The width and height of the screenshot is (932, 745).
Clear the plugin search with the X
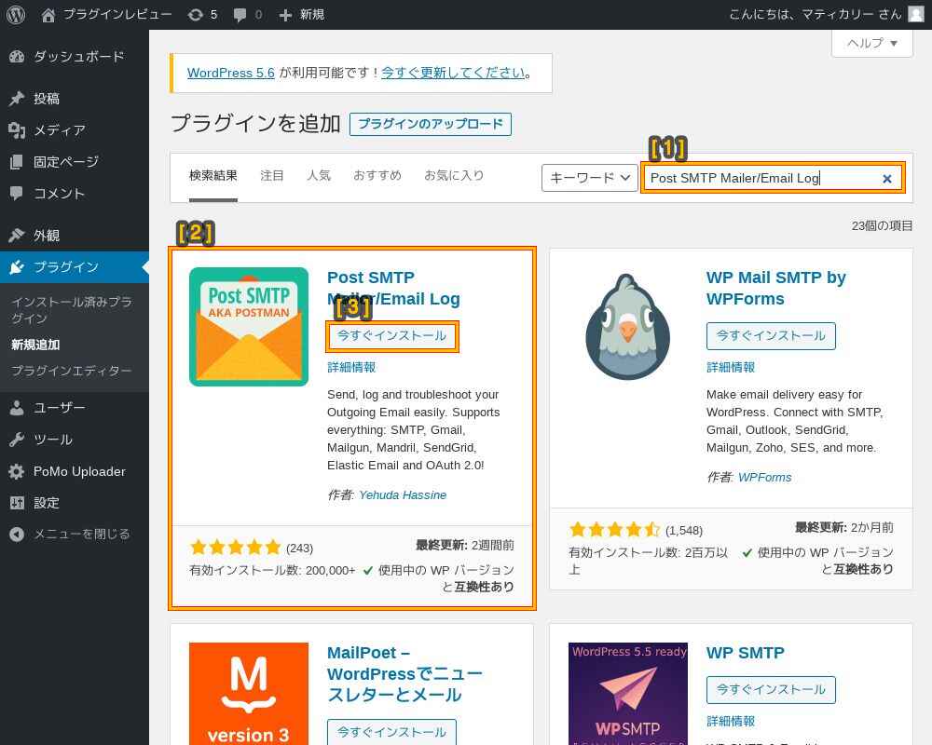point(887,178)
